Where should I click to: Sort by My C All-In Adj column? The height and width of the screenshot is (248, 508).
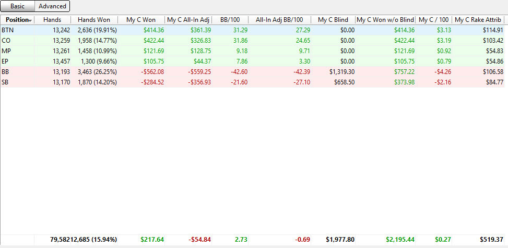[188, 20]
